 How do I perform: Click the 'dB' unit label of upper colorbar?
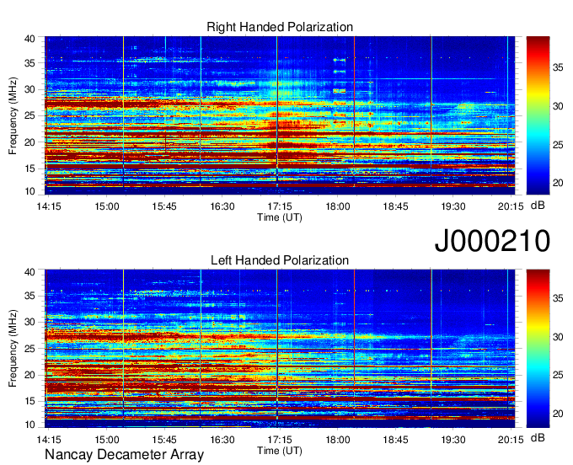click(x=538, y=206)
